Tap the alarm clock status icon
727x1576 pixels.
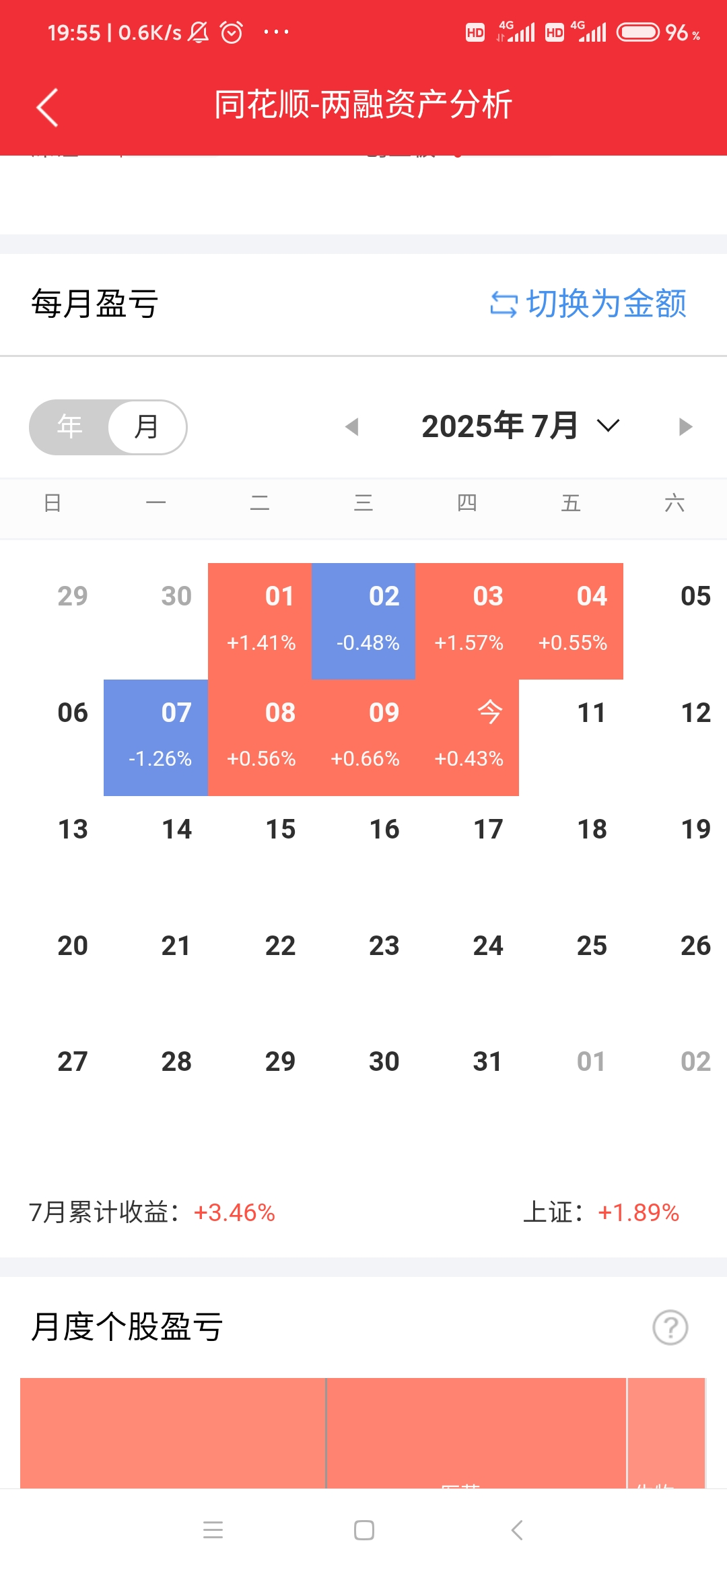click(x=232, y=32)
